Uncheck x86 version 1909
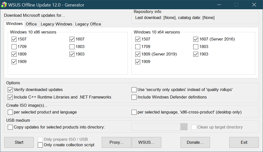The image size is (263, 152). point(14,62)
